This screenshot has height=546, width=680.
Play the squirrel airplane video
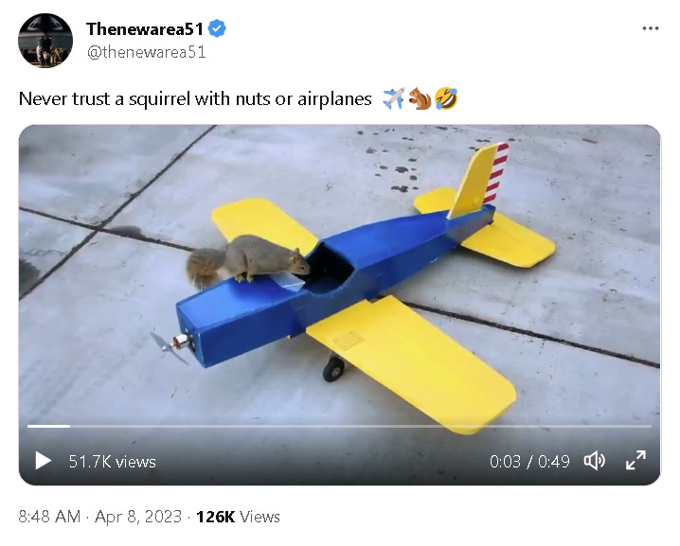click(x=43, y=461)
